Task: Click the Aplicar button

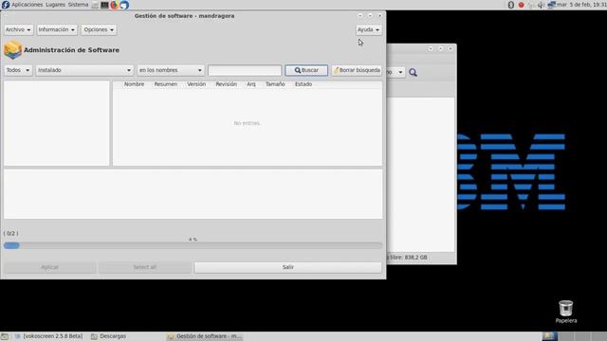Action: tap(49, 267)
